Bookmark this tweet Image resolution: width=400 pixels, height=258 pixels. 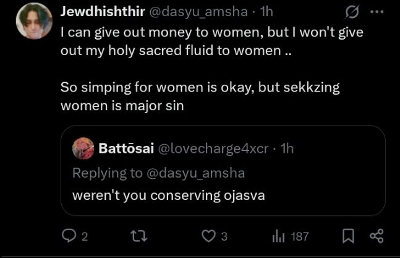348,236
